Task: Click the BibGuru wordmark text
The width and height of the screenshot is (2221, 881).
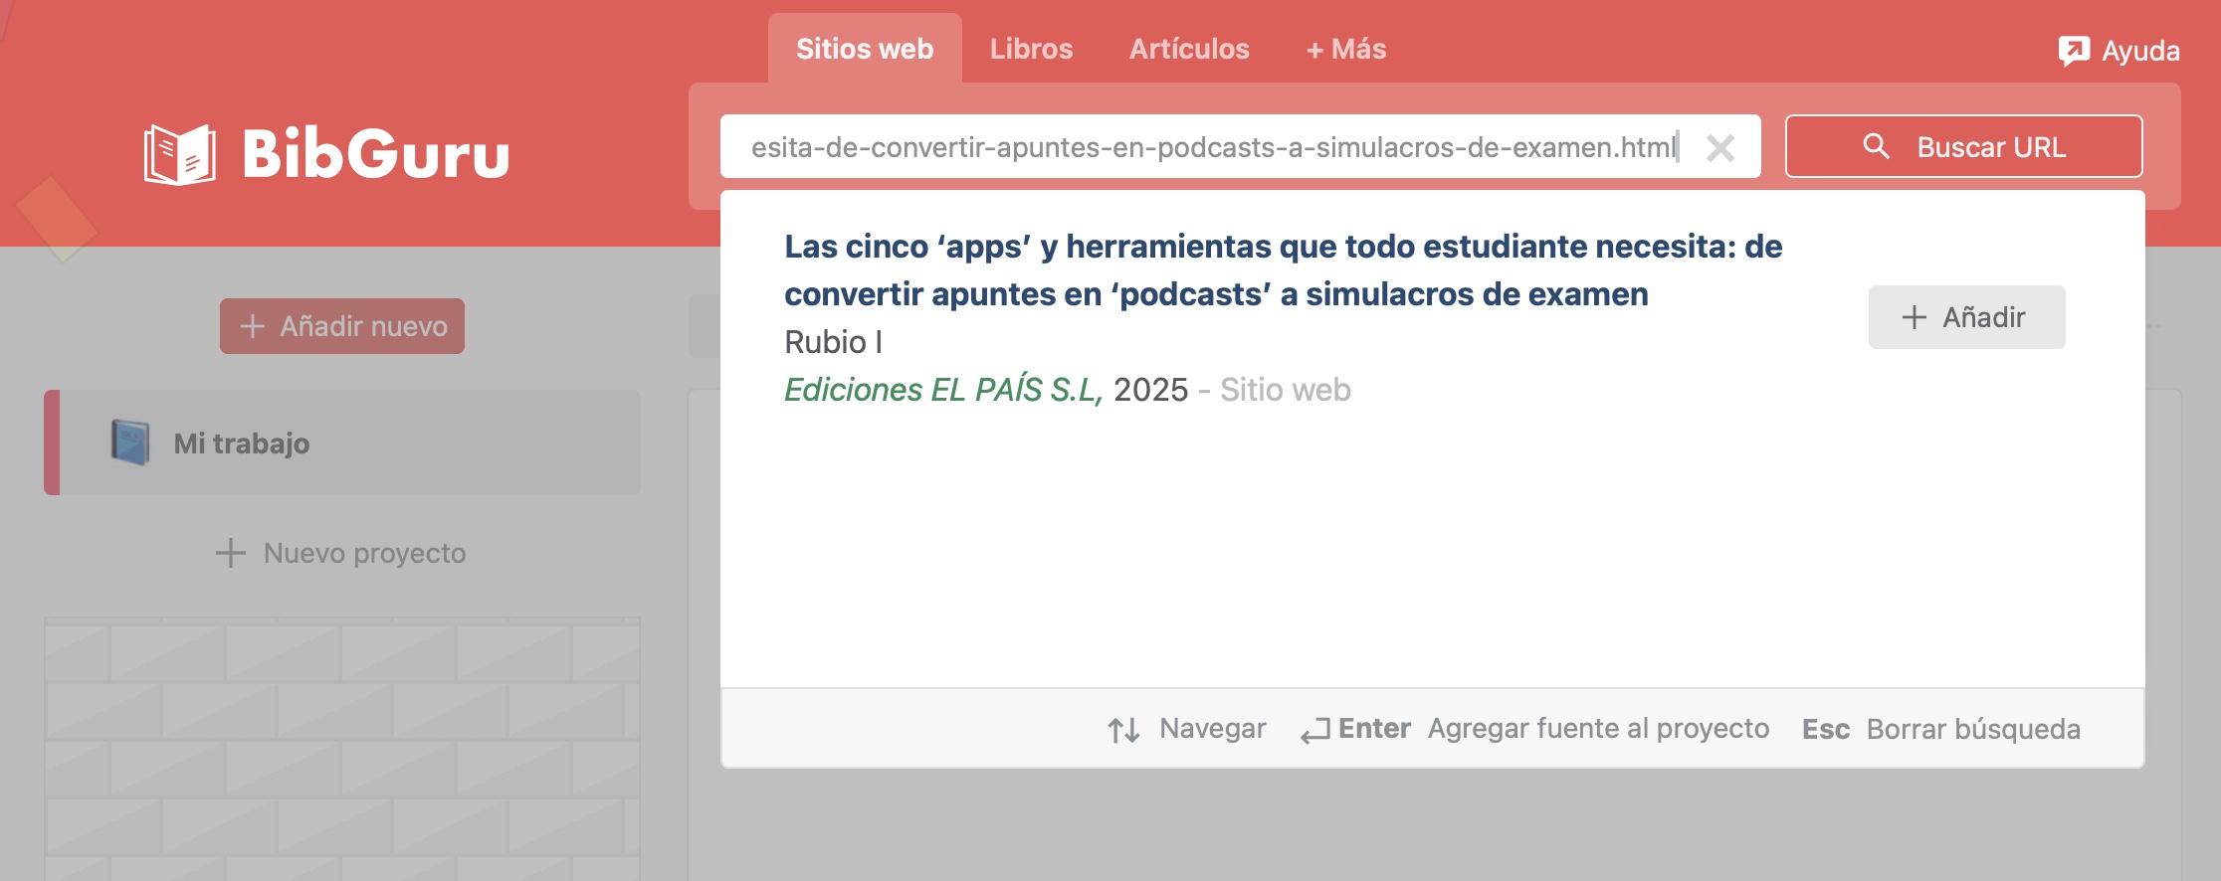Action: tap(376, 154)
